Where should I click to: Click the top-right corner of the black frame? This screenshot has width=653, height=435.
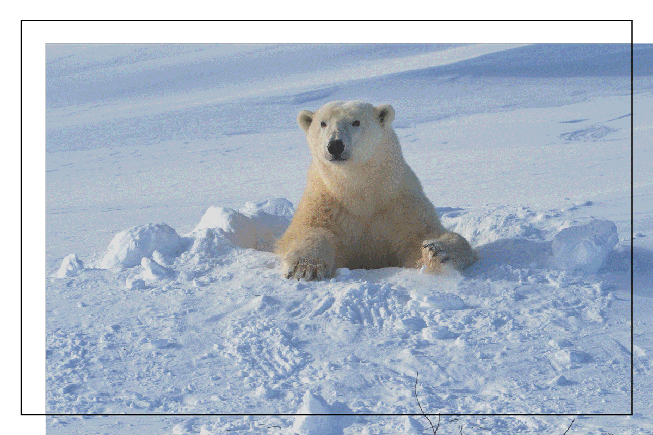[632, 21]
